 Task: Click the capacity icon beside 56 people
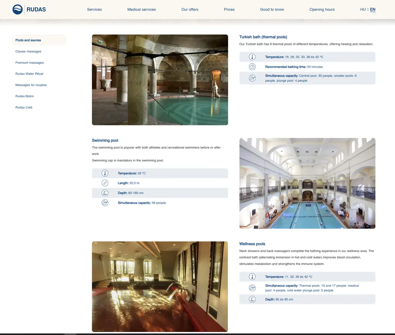(105, 203)
